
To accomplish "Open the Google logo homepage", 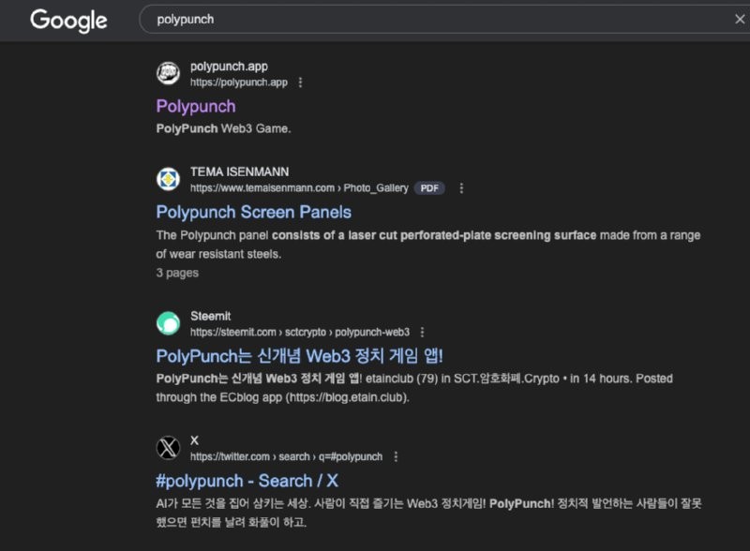I will click(68, 20).
